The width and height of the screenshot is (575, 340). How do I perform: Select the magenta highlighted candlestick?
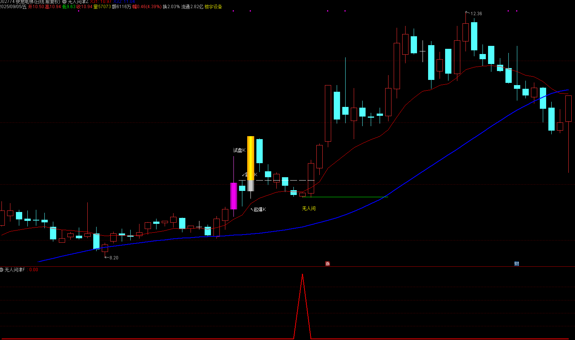pos(233,196)
